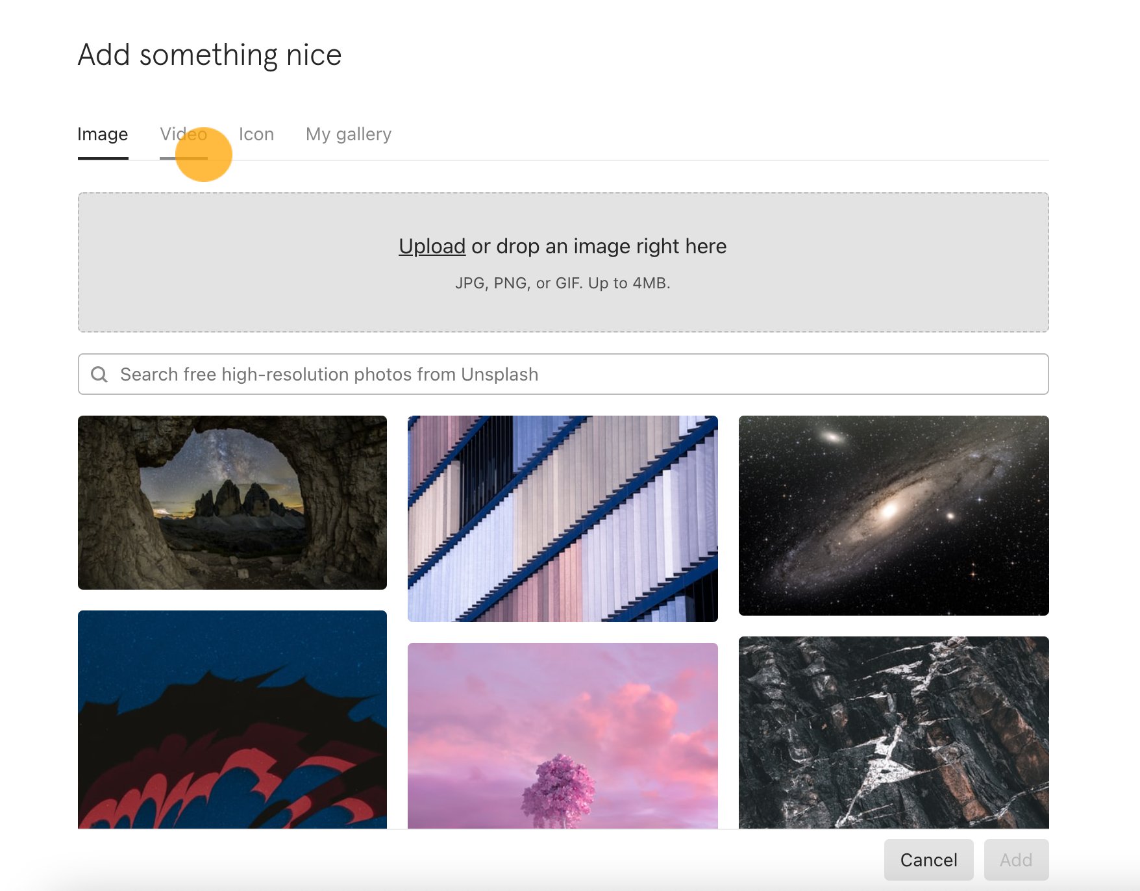The width and height of the screenshot is (1140, 891).
Task: Select the pink tree and clouds photo
Action: (x=563, y=736)
